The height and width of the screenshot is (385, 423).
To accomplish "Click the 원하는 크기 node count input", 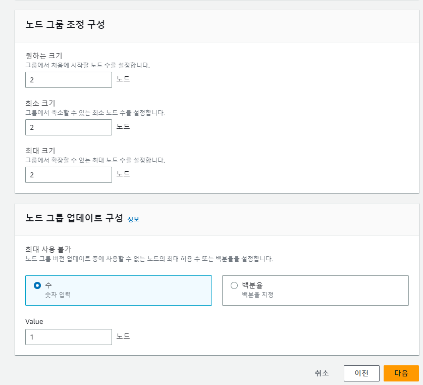I will pyautogui.click(x=68, y=80).
